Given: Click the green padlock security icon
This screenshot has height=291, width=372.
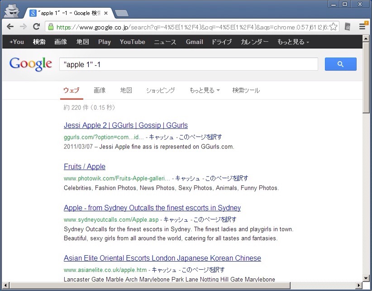Looking at the screenshot, I should click(x=51, y=27).
